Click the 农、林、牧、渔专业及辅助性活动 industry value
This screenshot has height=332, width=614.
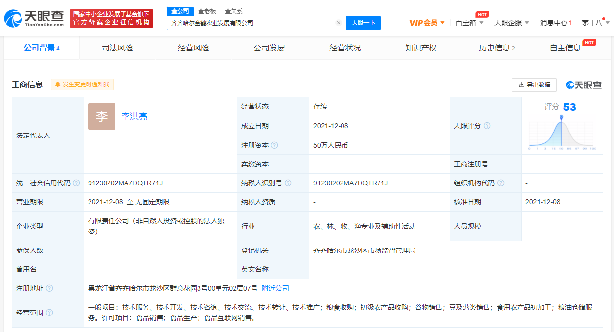click(364, 226)
